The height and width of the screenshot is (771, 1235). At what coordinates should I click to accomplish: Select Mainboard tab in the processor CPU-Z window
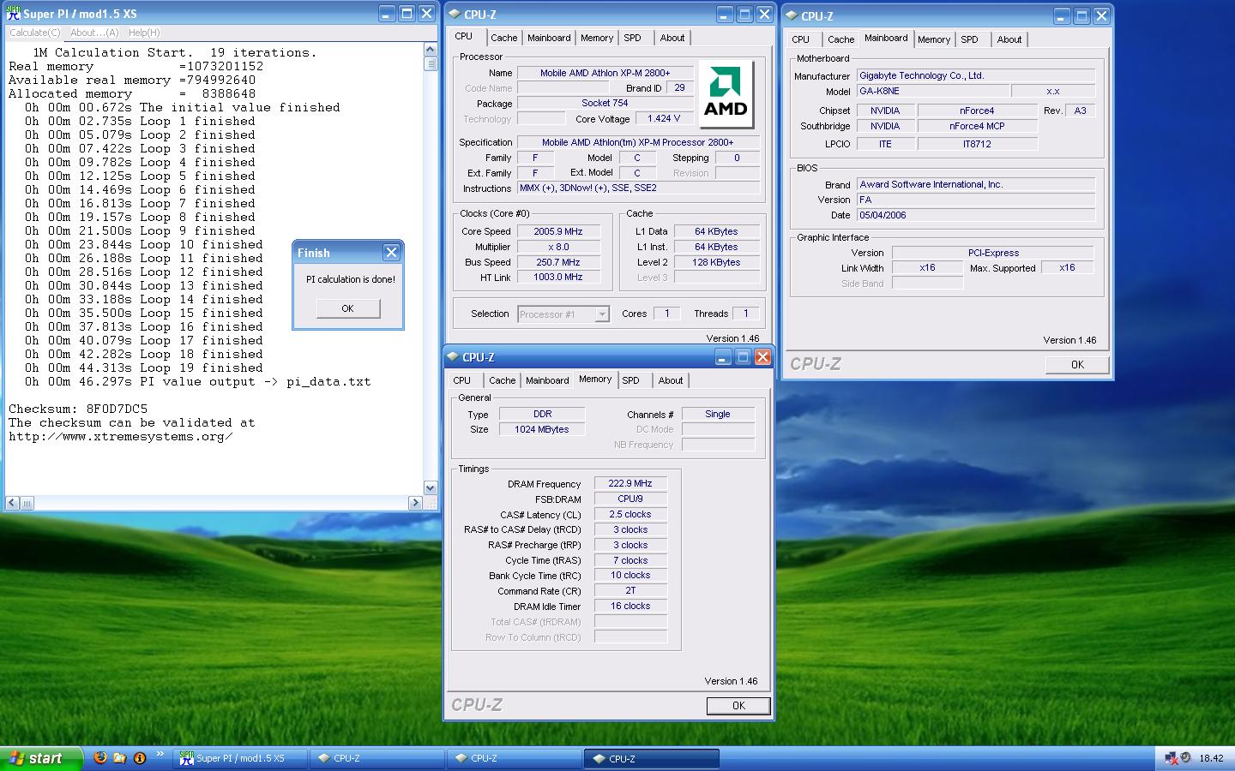click(549, 38)
